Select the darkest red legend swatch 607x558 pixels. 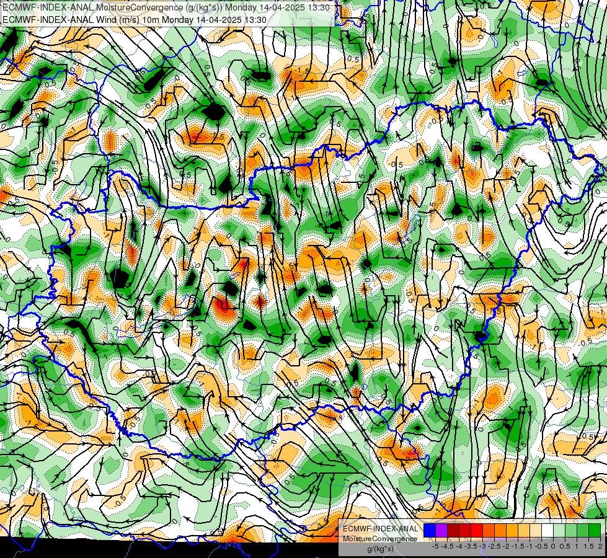tap(453, 530)
